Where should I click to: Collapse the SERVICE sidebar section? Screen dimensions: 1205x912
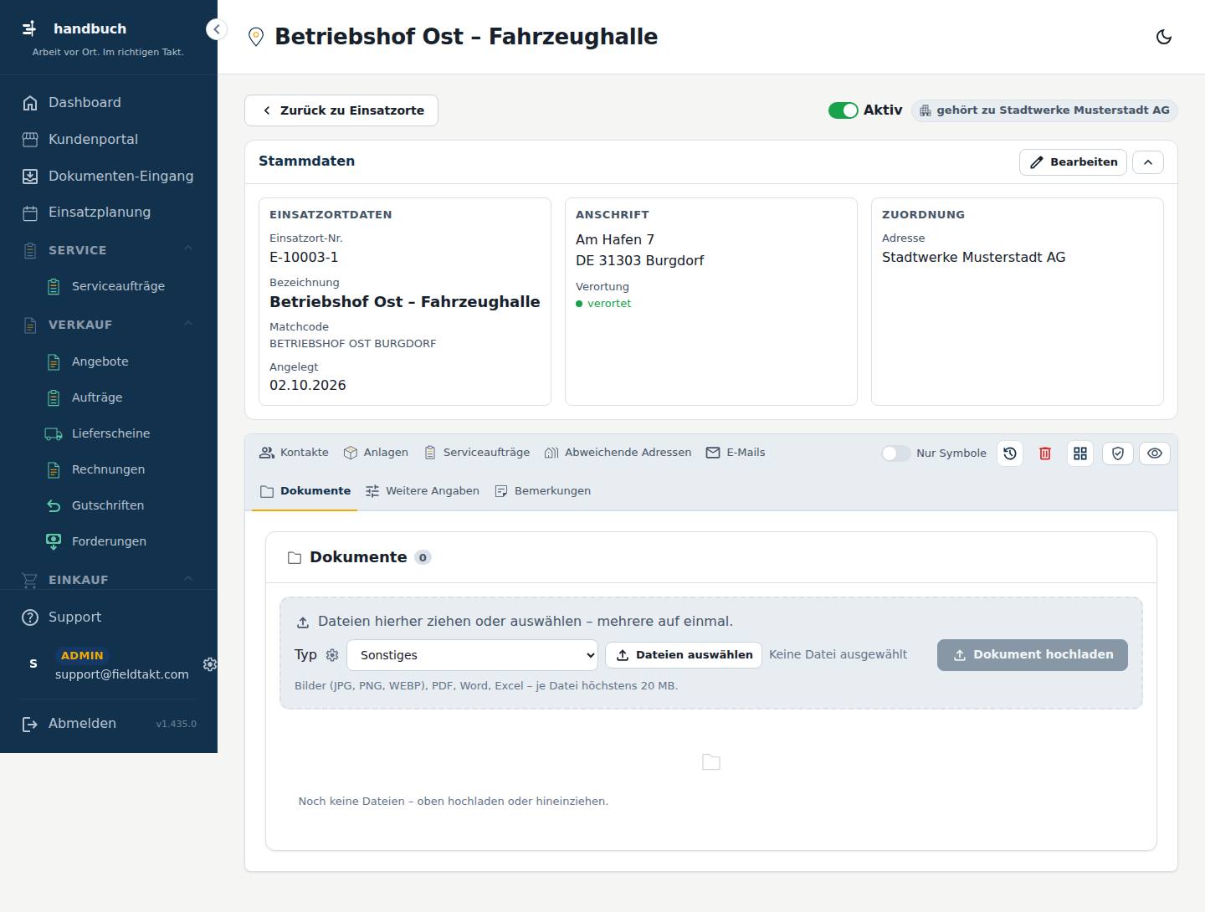(x=109, y=250)
